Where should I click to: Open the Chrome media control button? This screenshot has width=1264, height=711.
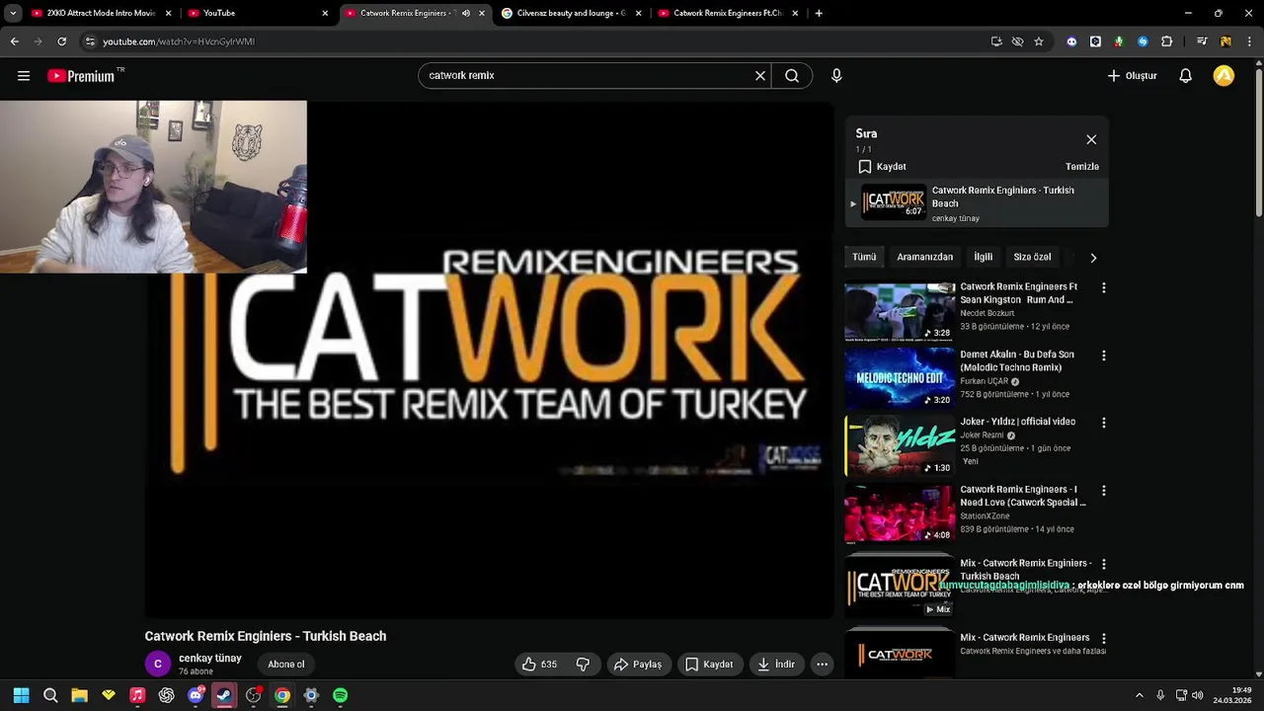click(x=1201, y=41)
